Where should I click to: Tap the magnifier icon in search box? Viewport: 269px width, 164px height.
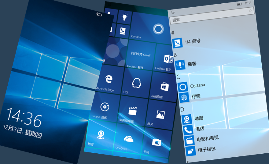(x=250, y=11)
